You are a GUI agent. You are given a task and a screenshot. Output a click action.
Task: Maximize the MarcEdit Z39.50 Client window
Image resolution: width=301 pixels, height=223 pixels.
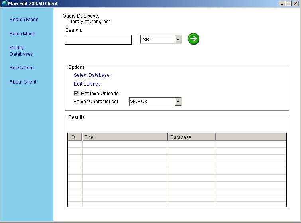click(289, 4)
